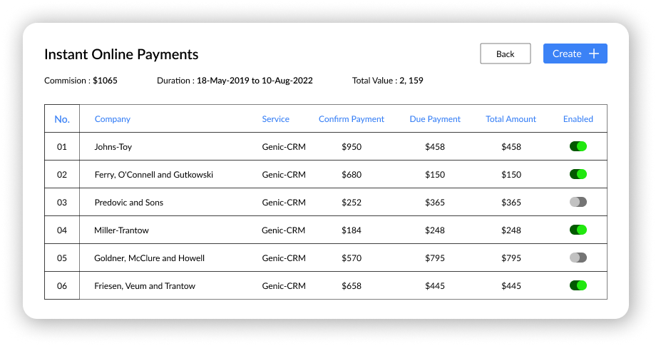Viewport: 656px width, 346px height.
Task: Select Goldner, McClure and Howell company
Action: point(149,258)
